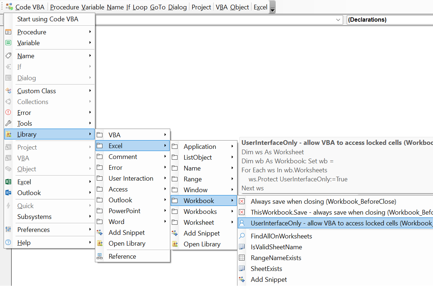The height and width of the screenshot is (289, 433).
Task: Click the Reference icon in Library submenu
Action: click(100, 256)
